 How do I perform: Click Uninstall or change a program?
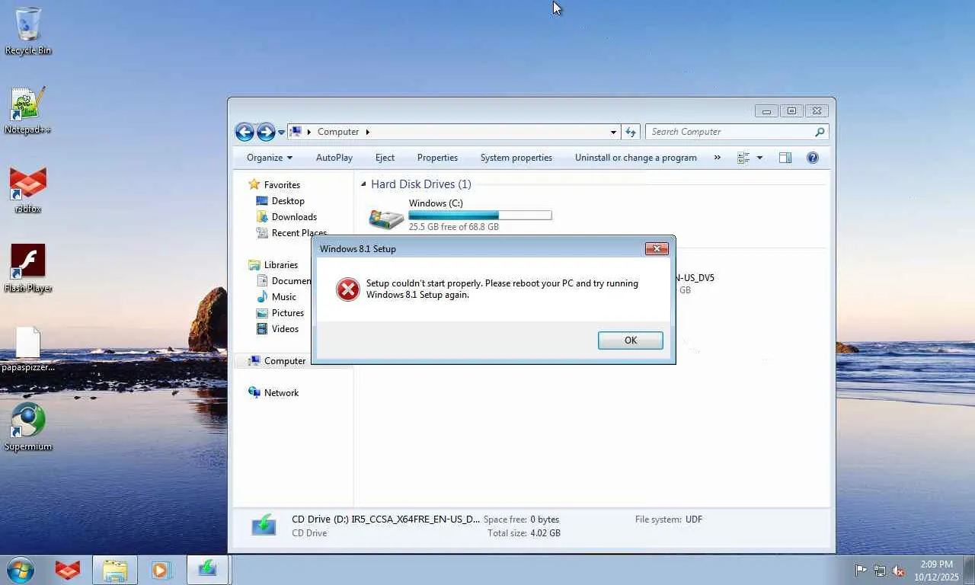pos(636,158)
